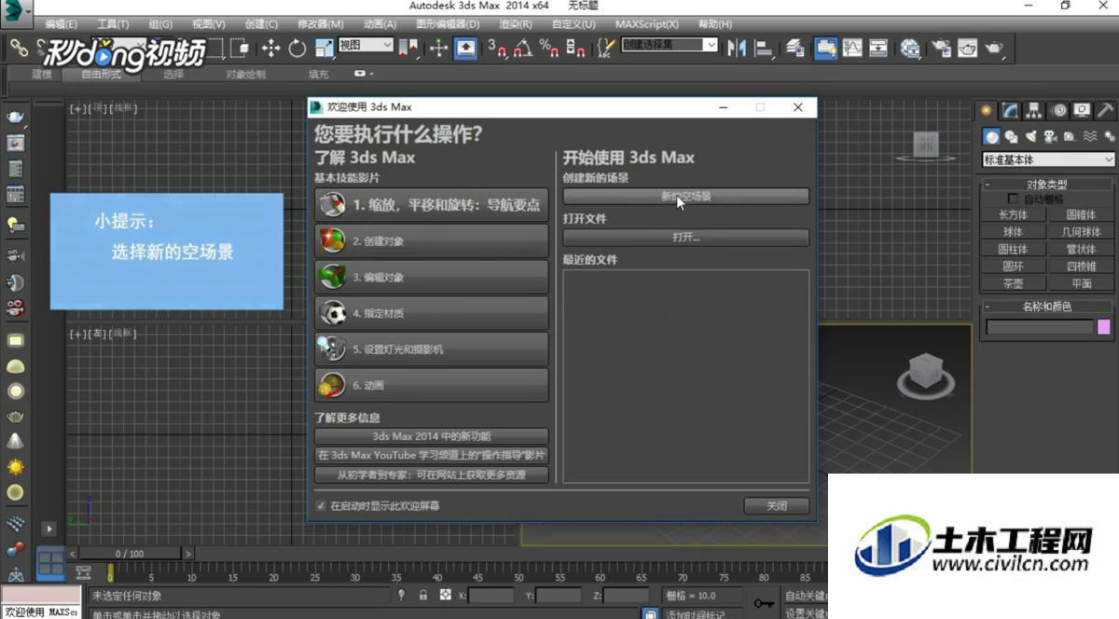Switch to the 自由形式 ribbon tab
Image resolution: width=1119 pixels, height=619 pixels.
[101, 75]
